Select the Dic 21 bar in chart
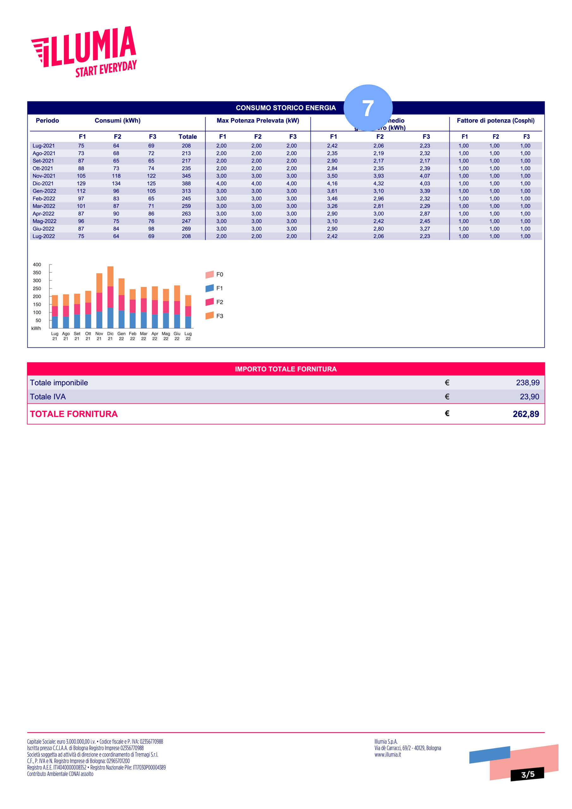 [110, 297]
